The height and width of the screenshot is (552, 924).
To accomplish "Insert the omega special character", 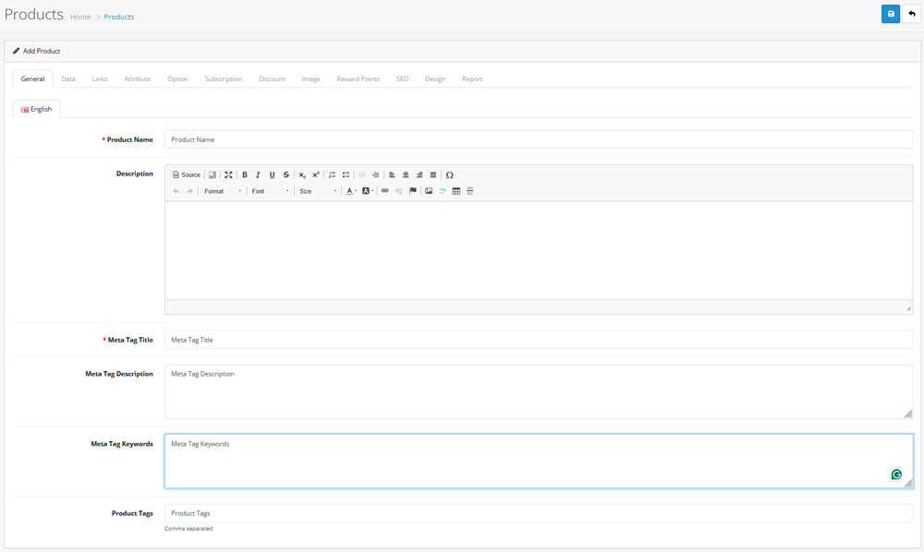I will pyautogui.click(x=450, y=174).
